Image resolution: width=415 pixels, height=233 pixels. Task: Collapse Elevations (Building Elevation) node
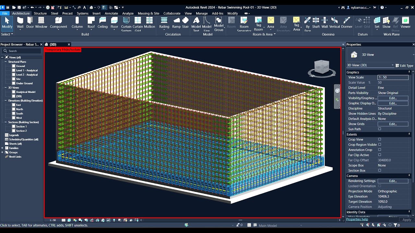(6, 101)
